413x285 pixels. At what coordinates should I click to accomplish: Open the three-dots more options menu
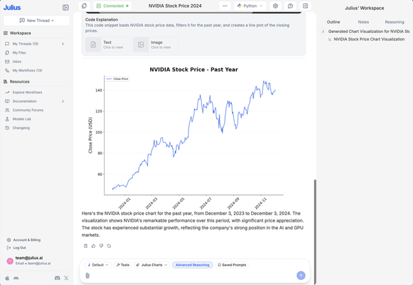224,6
